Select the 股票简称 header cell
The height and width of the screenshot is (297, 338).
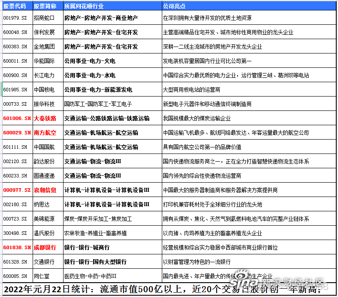(48, 6)
